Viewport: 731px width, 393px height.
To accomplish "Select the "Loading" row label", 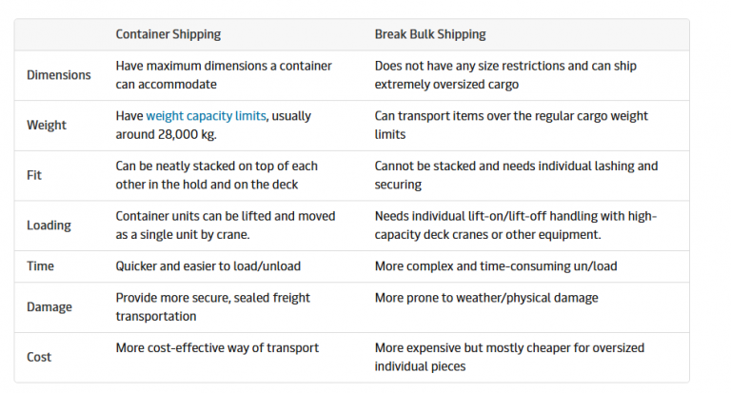I will click(49, 226).
